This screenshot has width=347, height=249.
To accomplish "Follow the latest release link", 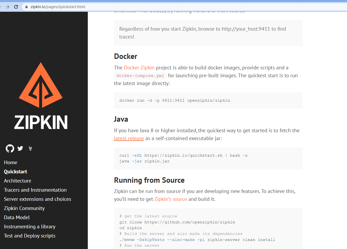I will pos(129,138).
